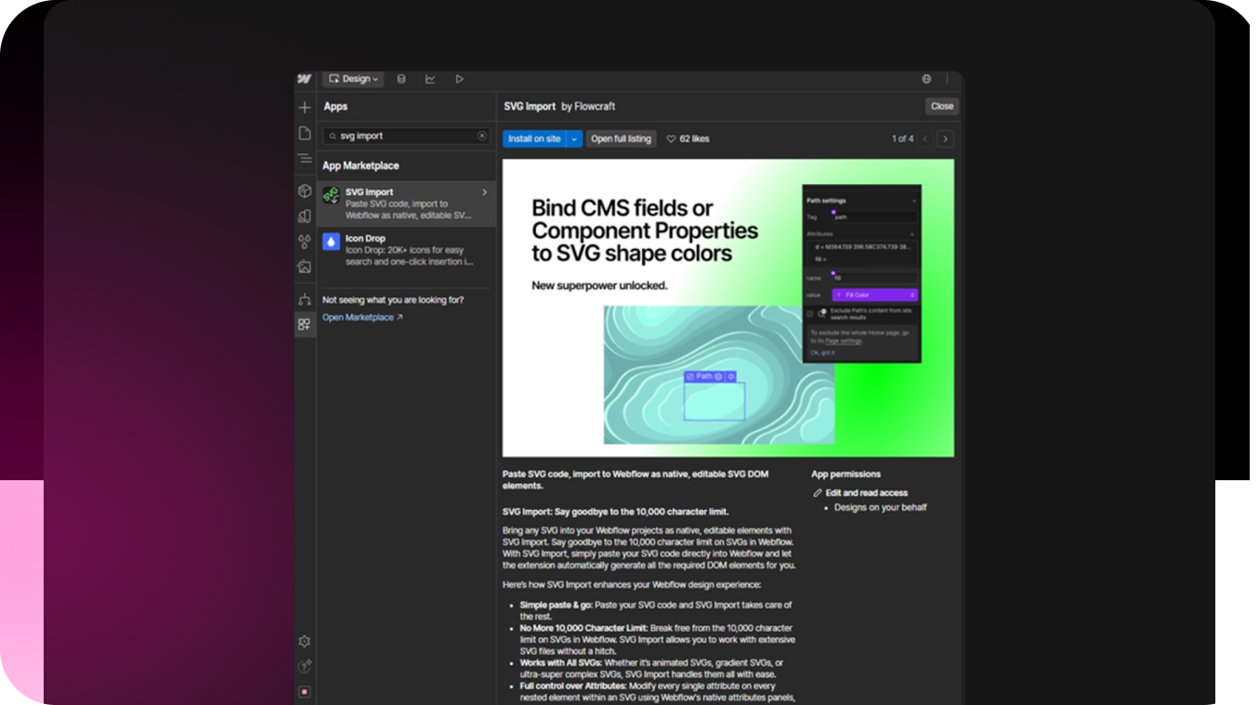This screenshot has width=1259, height=705.
Task: Click the 'App Marketplace' heading
Action: point(361,165)
